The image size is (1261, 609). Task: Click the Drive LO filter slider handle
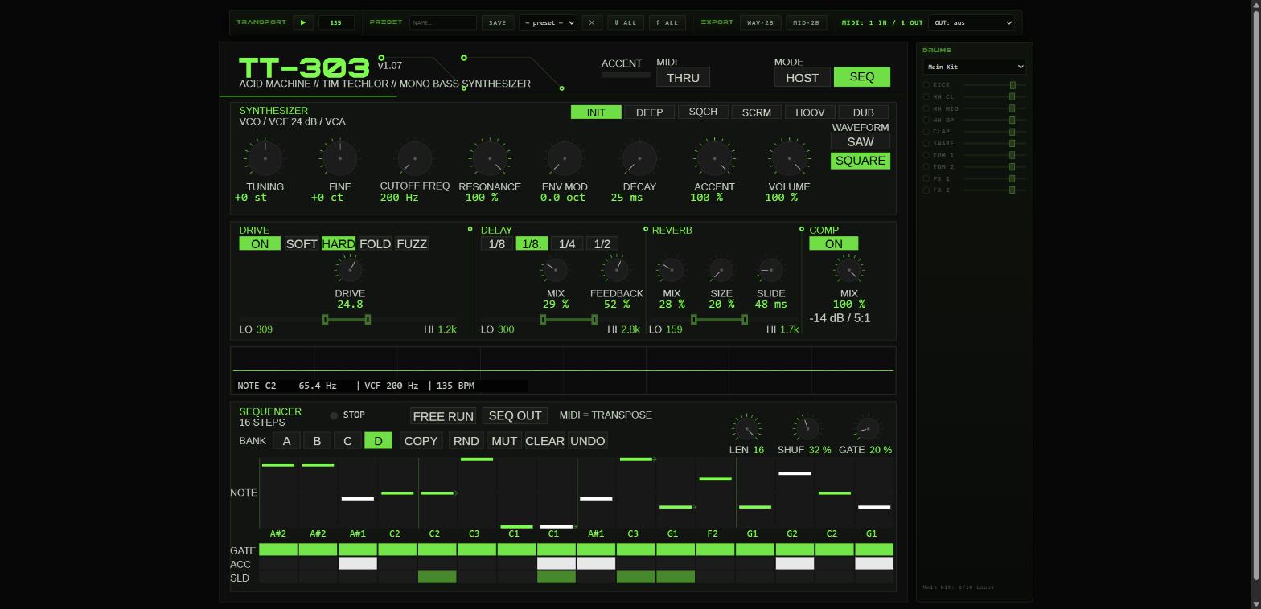tap(325, 320)
